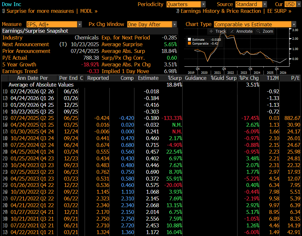Select the P/E column header
Viewport: 302px width, 236px height.
[295, 78]
